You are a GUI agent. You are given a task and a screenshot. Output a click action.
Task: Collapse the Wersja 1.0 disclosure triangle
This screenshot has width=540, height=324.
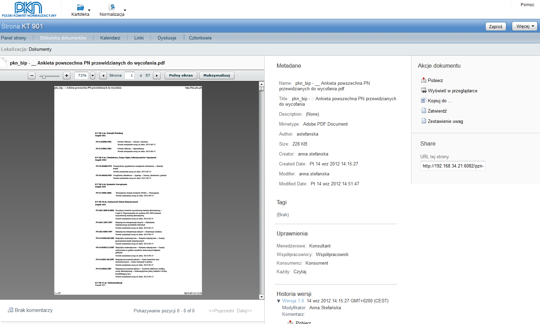pyautogui.click(x=279, y=301)
